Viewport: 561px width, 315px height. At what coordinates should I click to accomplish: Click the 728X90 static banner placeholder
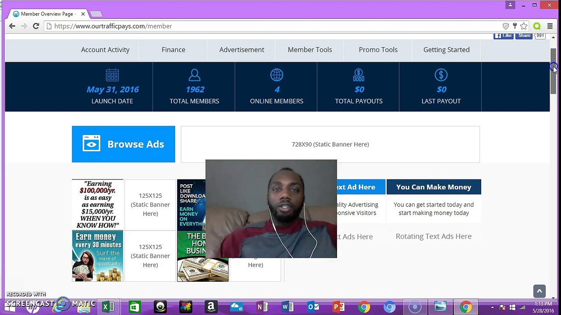pos(330,144)
